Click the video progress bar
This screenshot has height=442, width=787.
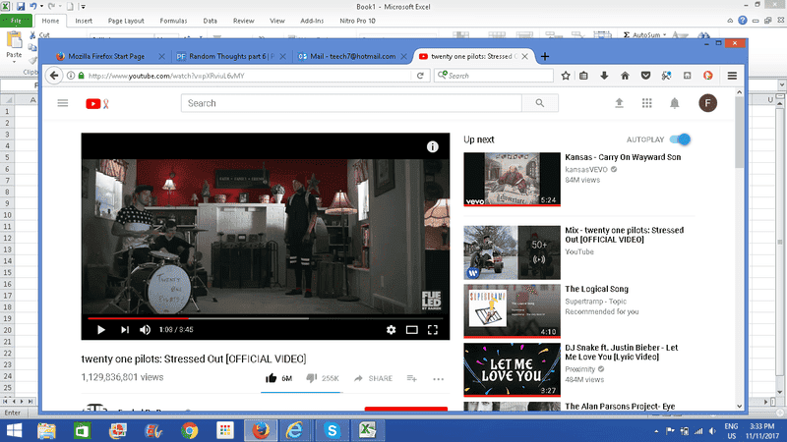[x=265, y=318]
